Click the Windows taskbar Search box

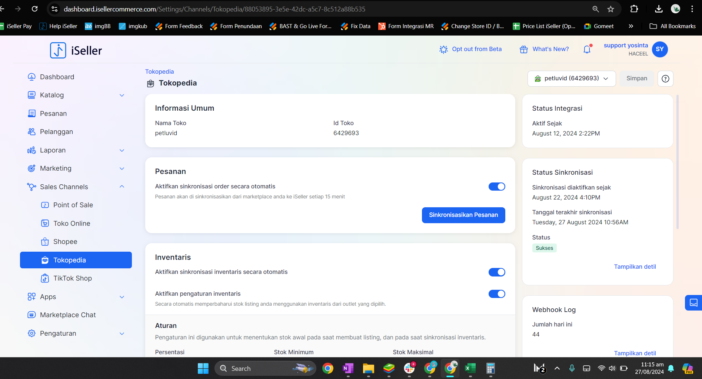tap(265, 368)
